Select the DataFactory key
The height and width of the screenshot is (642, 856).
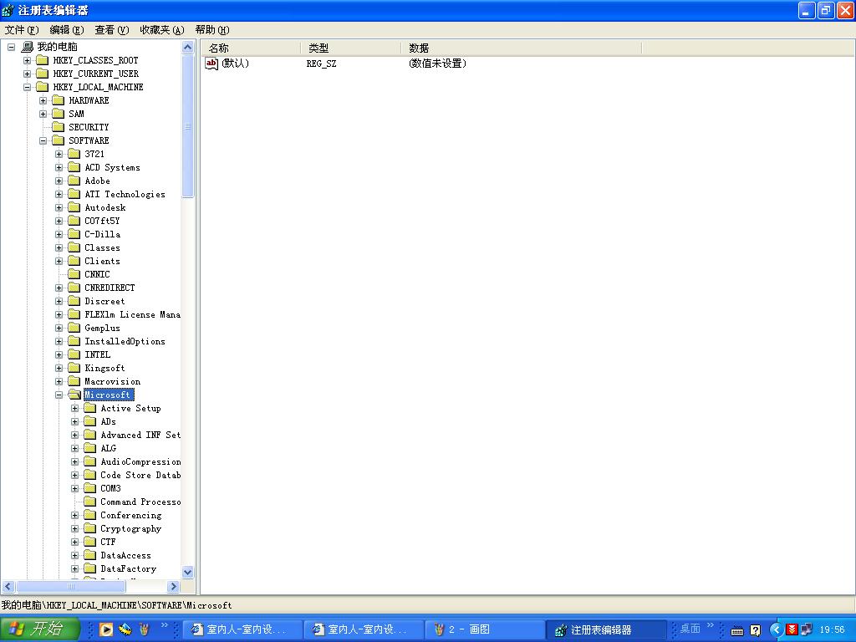[128, 568]
